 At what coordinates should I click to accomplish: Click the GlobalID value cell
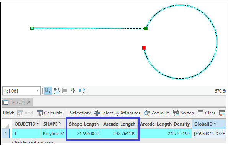point(209,133)
